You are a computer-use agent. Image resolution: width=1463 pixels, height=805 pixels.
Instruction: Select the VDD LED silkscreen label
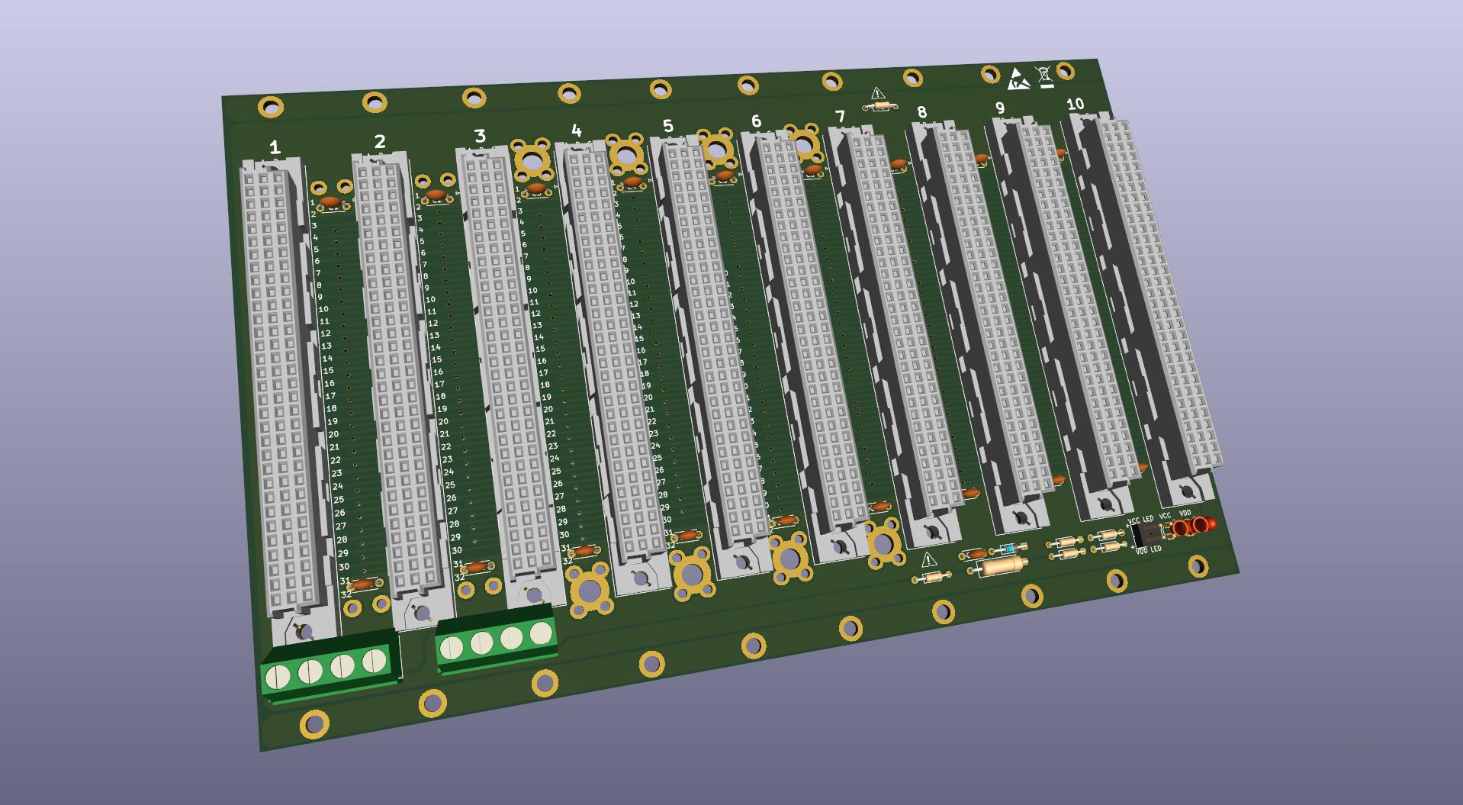pos(1149,549)
